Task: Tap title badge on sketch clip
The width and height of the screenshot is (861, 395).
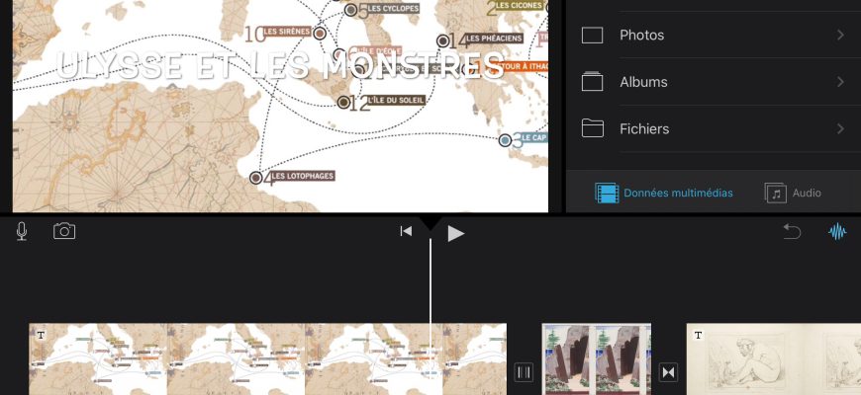Action: point(698,335)
